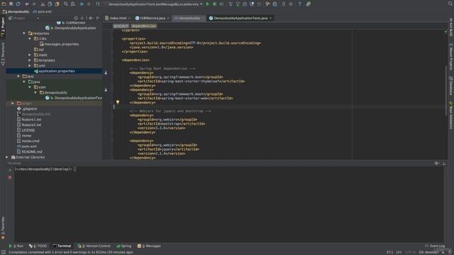Expand the static folder
Image resolution: width=454 pixels, height=255 pixels.
pyautogui.click(x=30, y=55)
